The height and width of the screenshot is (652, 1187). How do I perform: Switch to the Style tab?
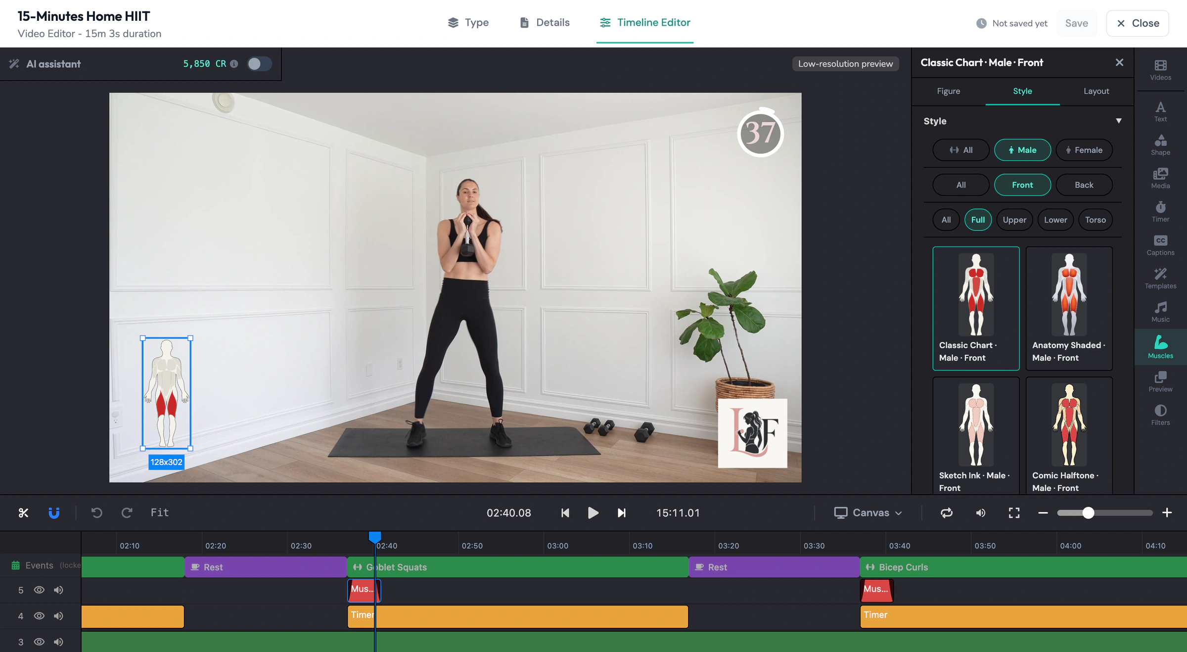1022,91
